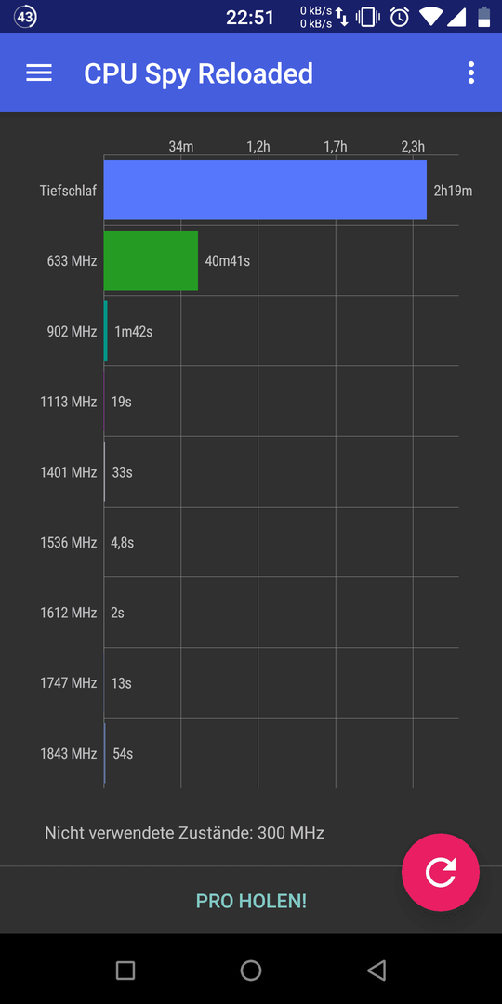Tap the Android back navigation button

pyautogui.click(x=376, y=970)
